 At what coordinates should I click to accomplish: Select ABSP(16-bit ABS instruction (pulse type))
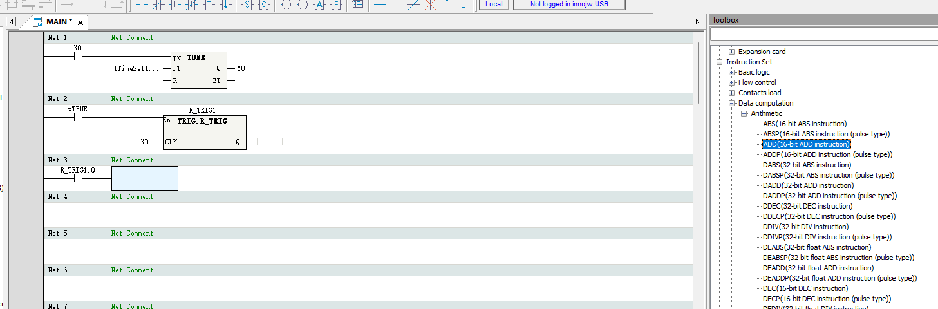click(x=827, y=134)
